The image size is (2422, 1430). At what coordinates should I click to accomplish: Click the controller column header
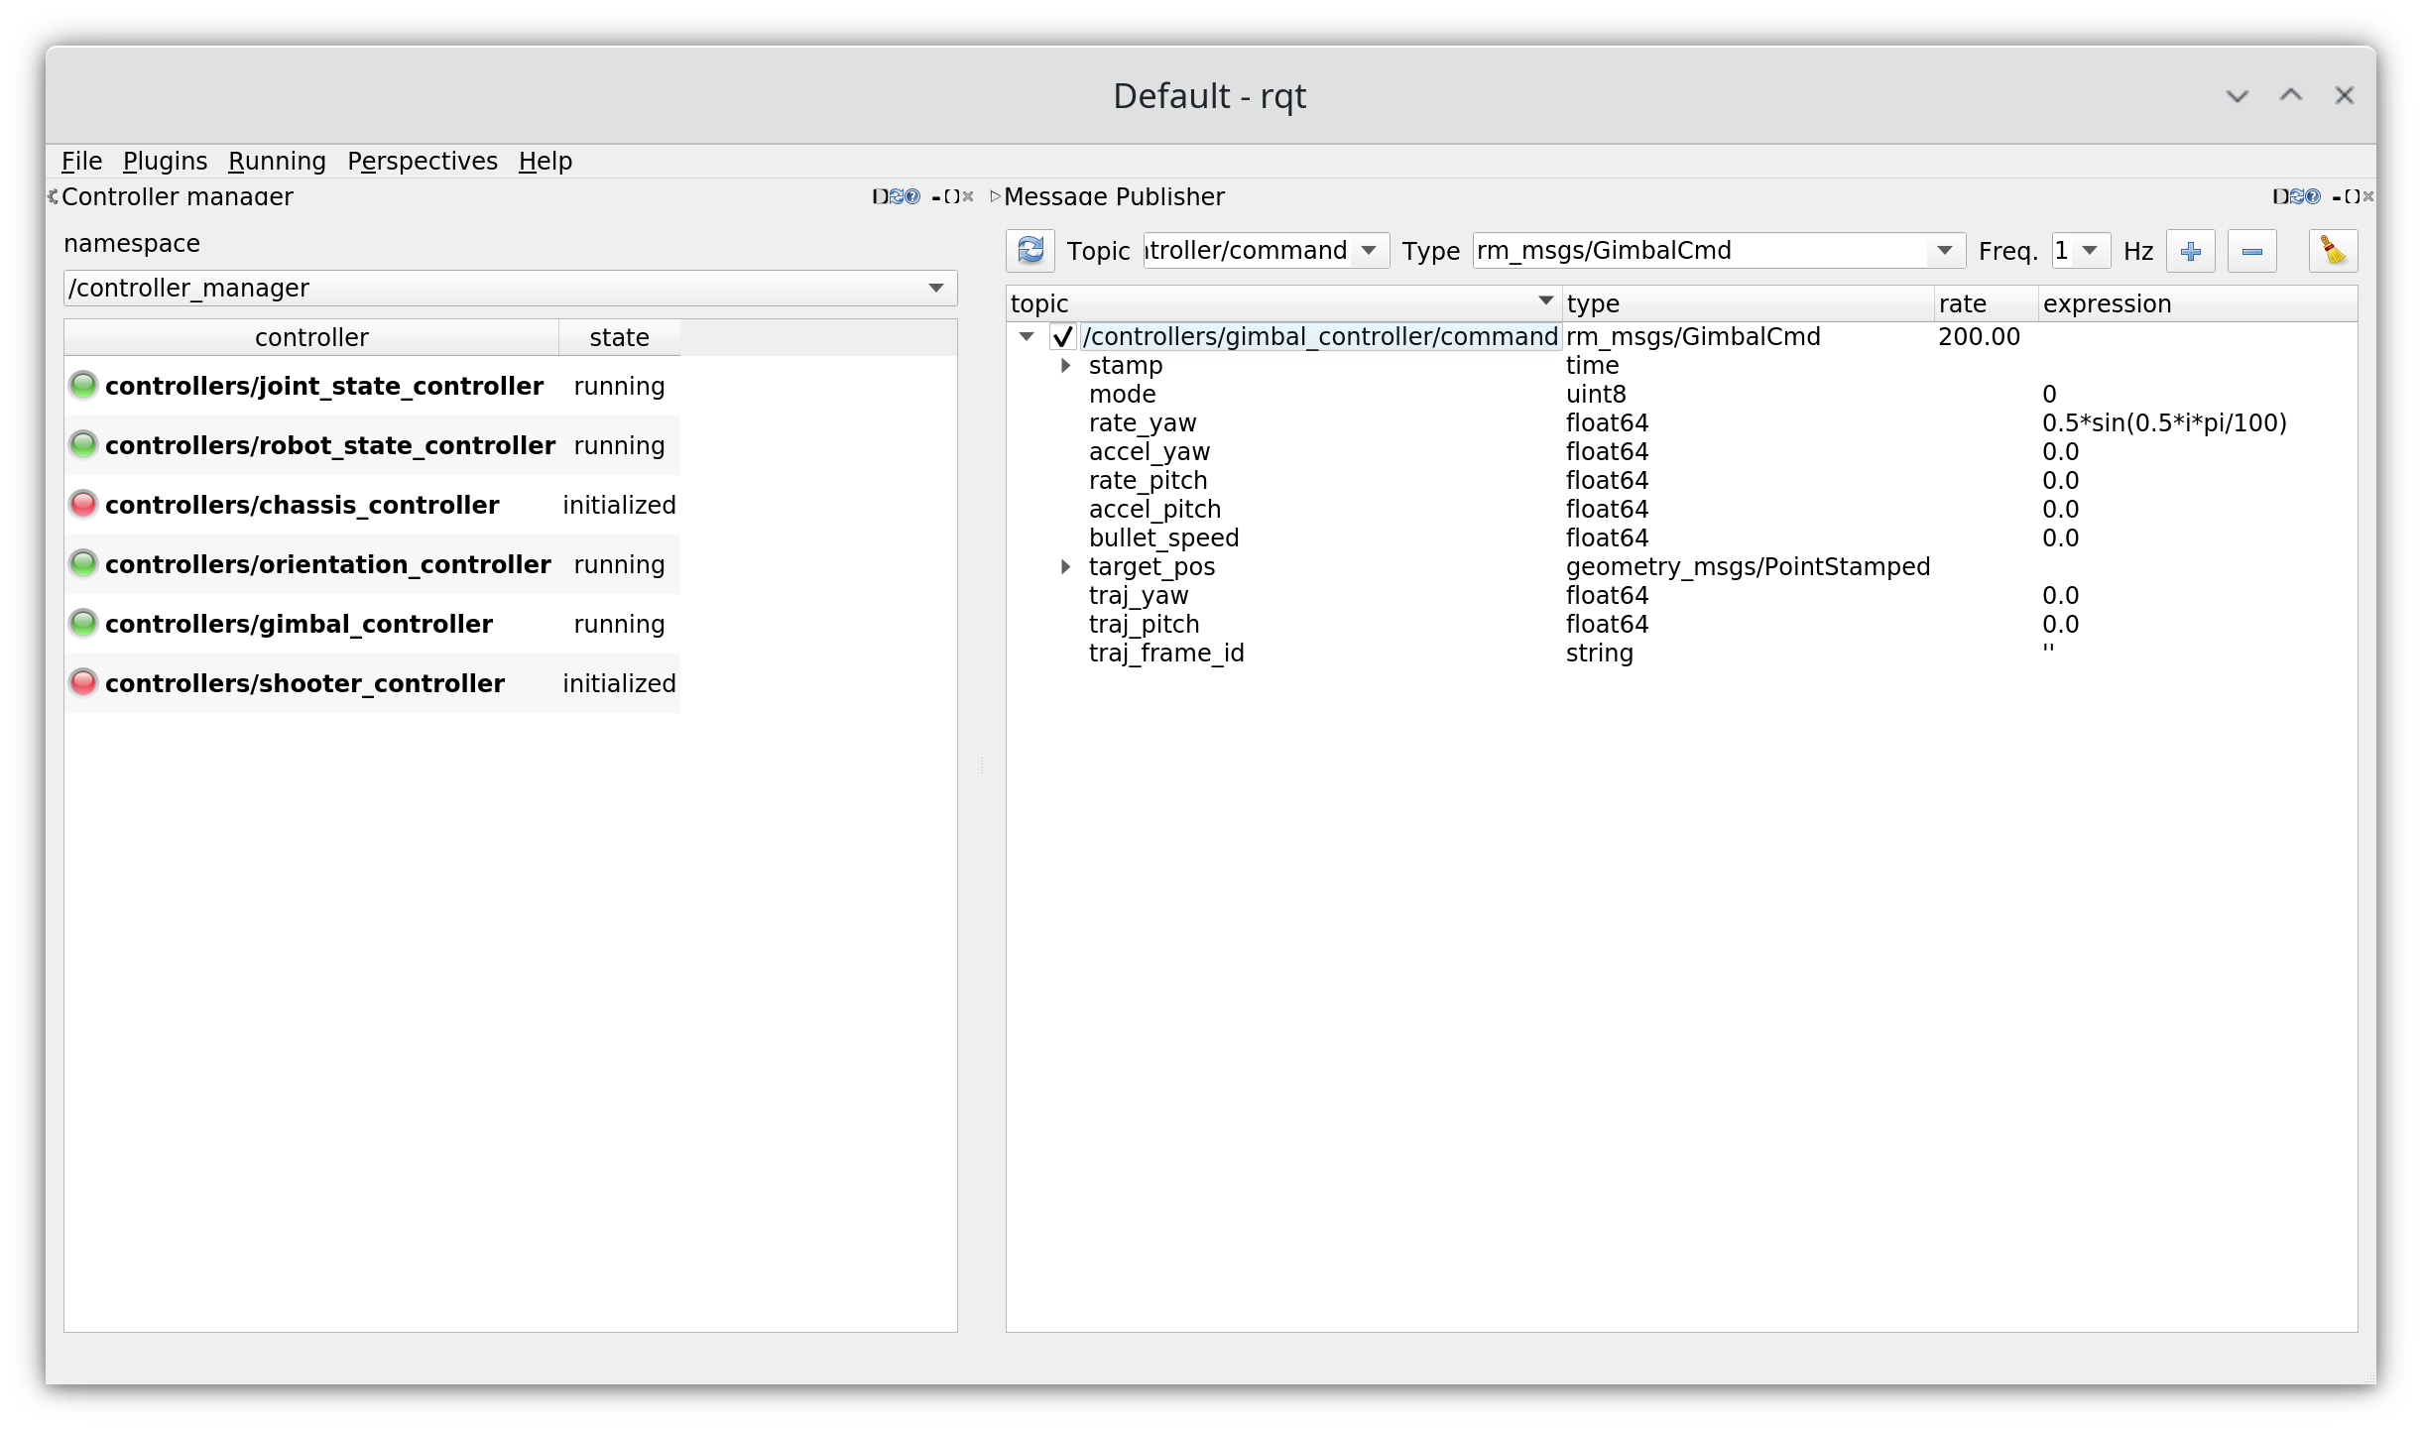pyautogui.click(x=311, y=337)
